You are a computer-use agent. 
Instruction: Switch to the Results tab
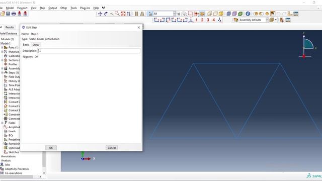[x=10, y=27]
